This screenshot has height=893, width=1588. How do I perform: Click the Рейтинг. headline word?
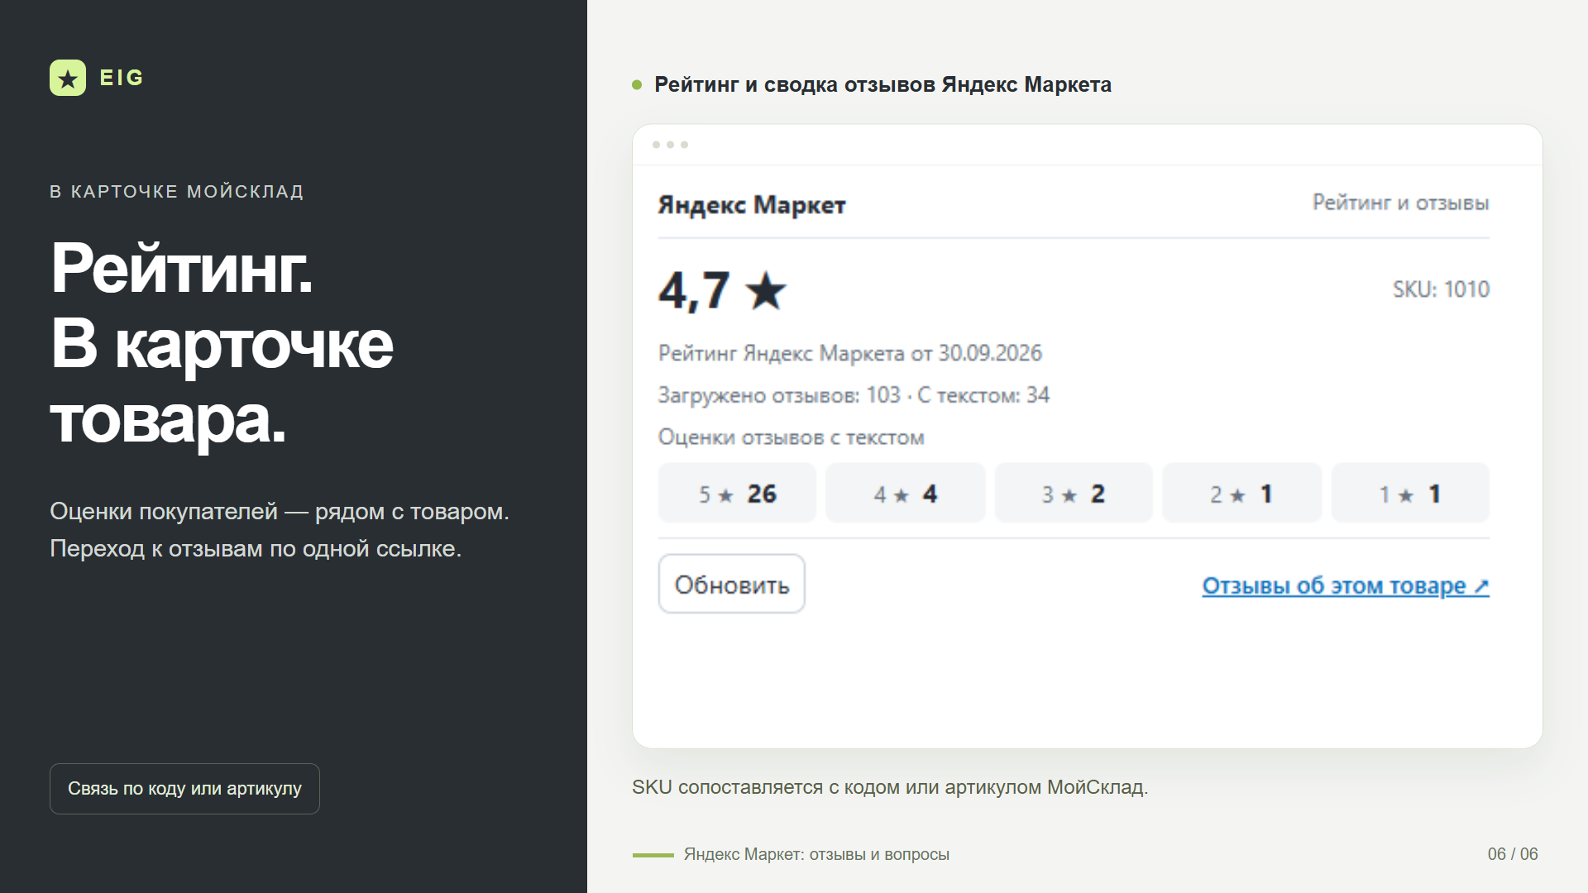[x=182, y=268]
